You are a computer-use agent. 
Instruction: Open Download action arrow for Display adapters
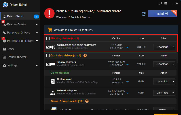(173, 64)
